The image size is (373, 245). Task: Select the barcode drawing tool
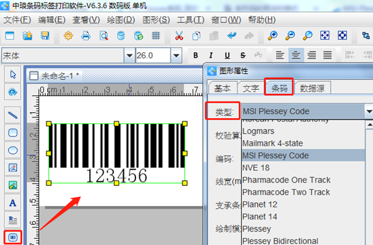coord(13,237)
